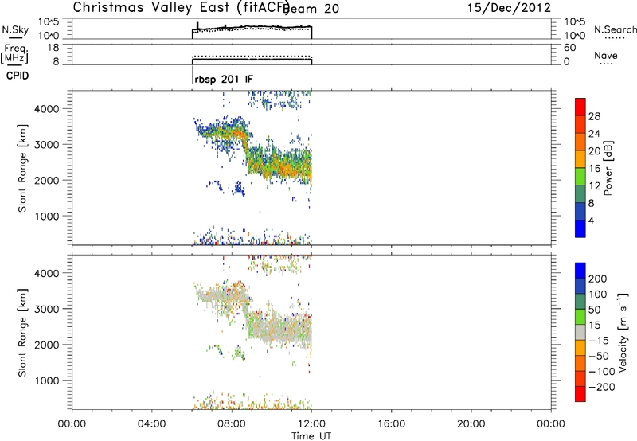Click the '200' Velocity colorbar label
The width and height of the screenshot is (637, 441).
tap(598, 279)
